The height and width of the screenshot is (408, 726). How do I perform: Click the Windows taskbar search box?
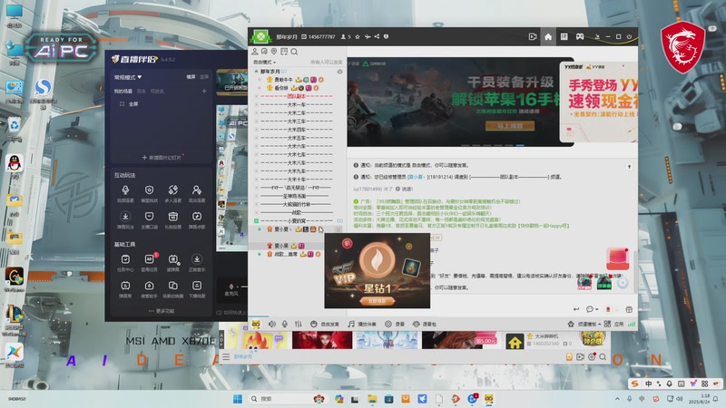click(287, 399)
